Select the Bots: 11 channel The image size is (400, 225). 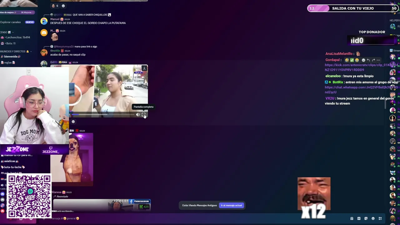(x=9, y=43)
